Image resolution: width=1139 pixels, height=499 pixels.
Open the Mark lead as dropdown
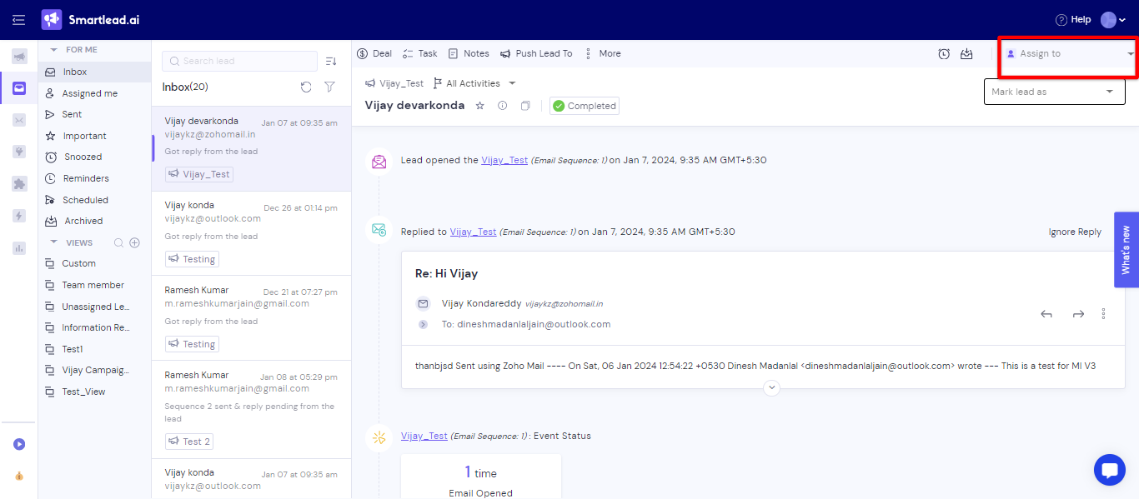(1054, 92)
